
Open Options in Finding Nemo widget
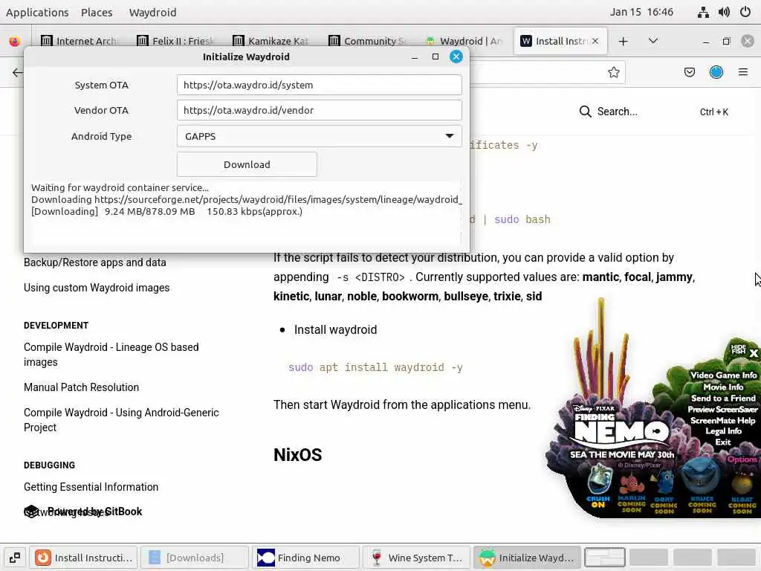pos(742,459)
